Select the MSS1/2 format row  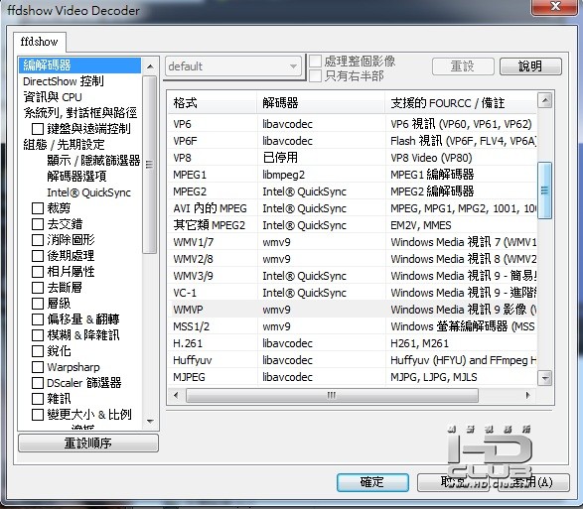click(x=353, y=326)
